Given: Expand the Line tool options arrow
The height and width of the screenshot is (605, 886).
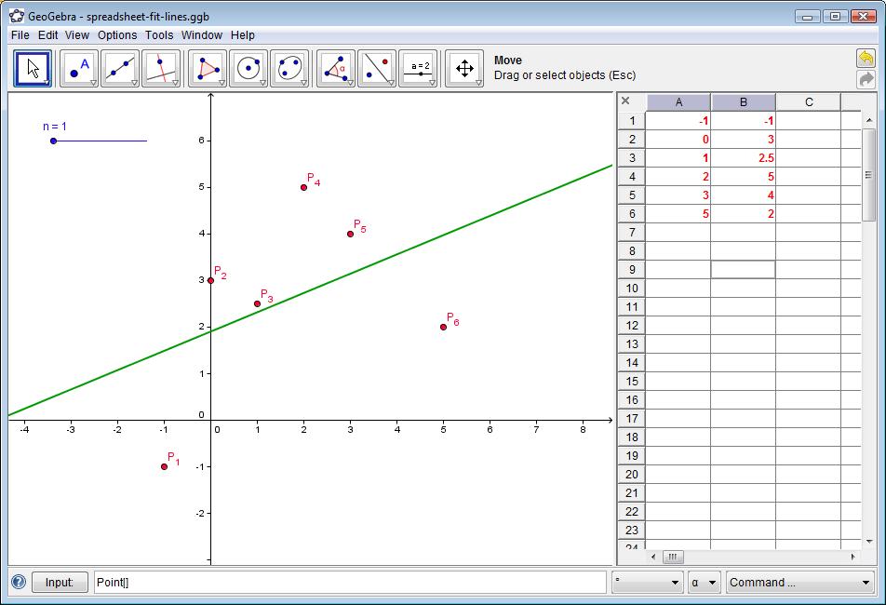Looking at the screenshot, I should [x=134, y=83].
